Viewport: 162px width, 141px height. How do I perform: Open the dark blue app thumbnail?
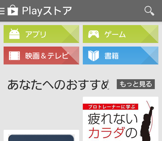point(41,138)
